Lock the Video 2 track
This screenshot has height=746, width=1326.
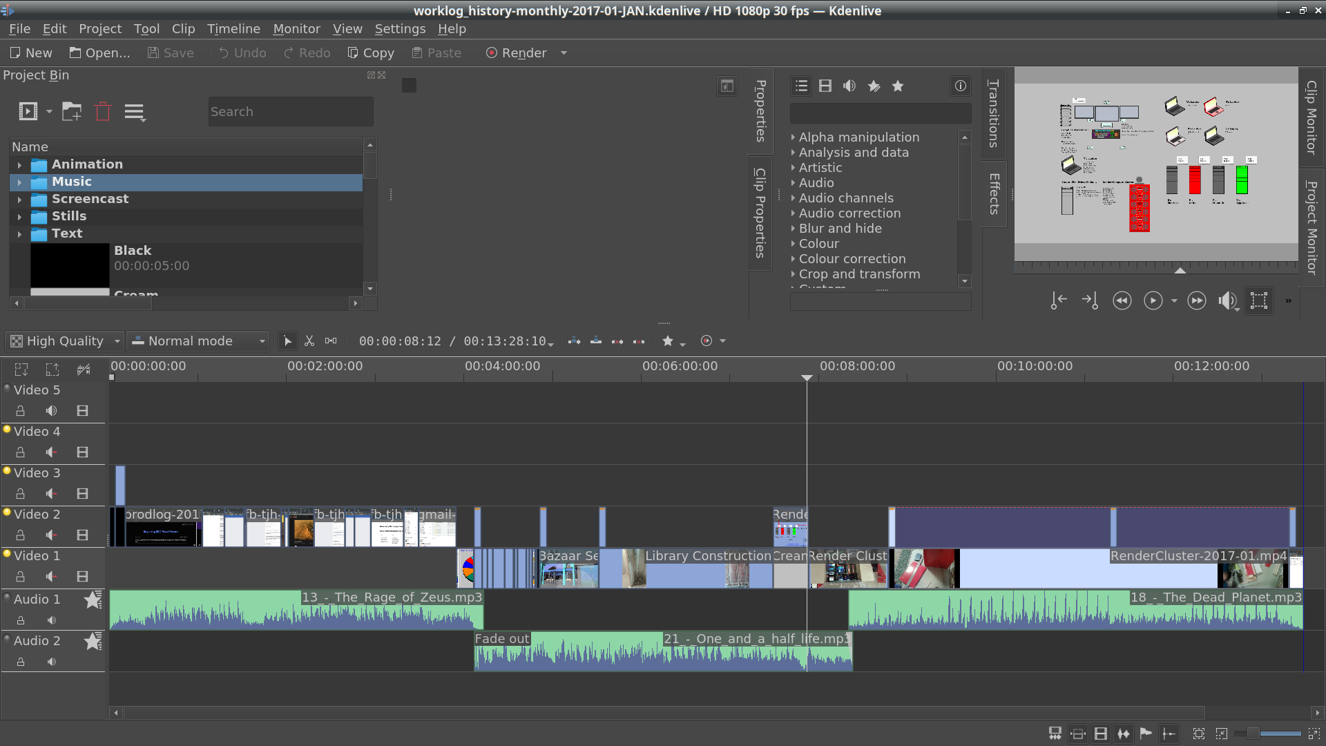pyautogui.click(x=21, y=535)
